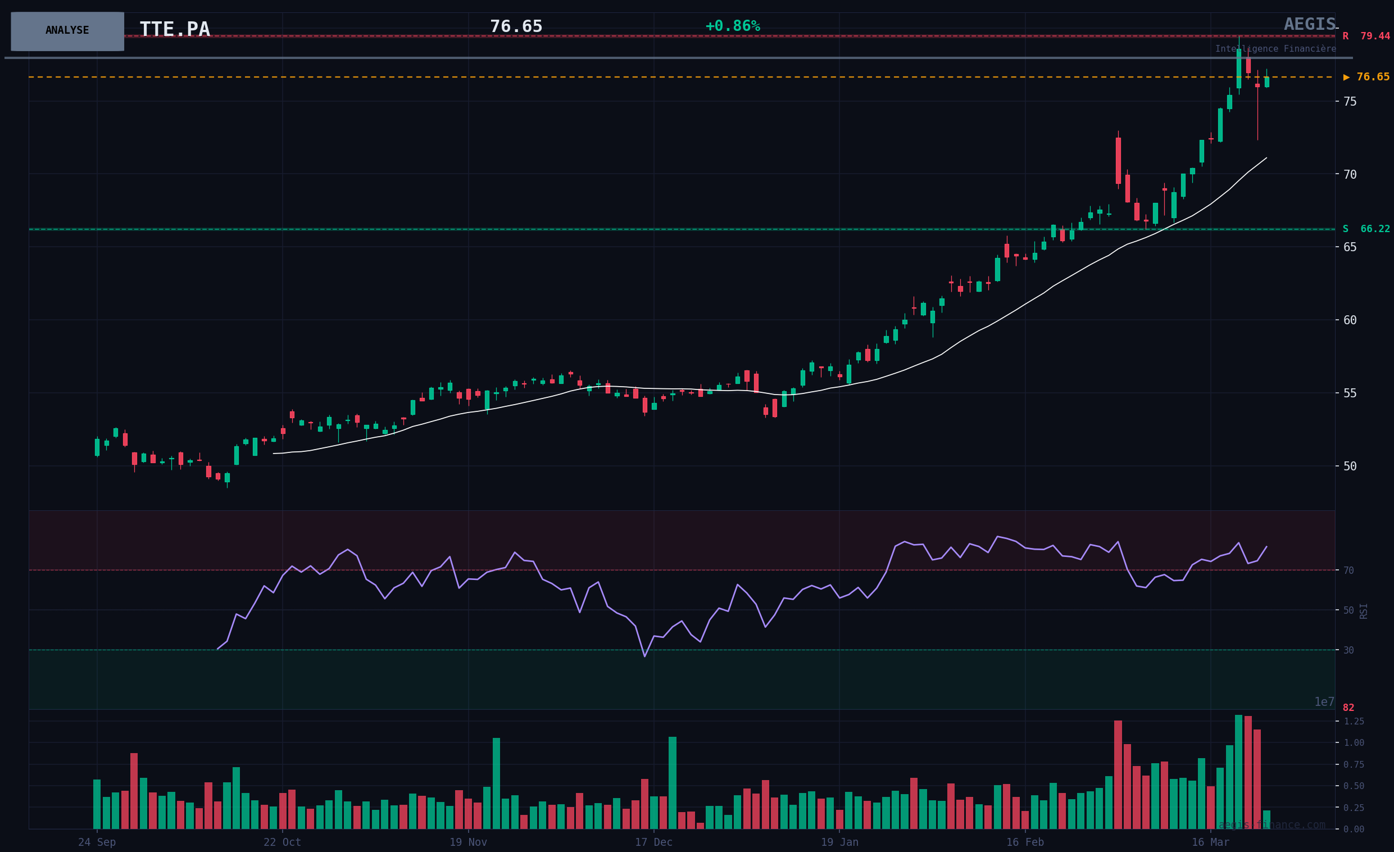This screenshot has width=1394, height=852.
Task: Select the 24 Sep date label
Action: coord(97,842)
